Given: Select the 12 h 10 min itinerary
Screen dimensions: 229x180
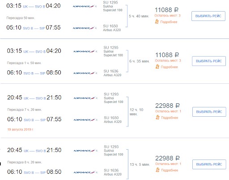Looking at the screenshot, I should tap(209, 112).
